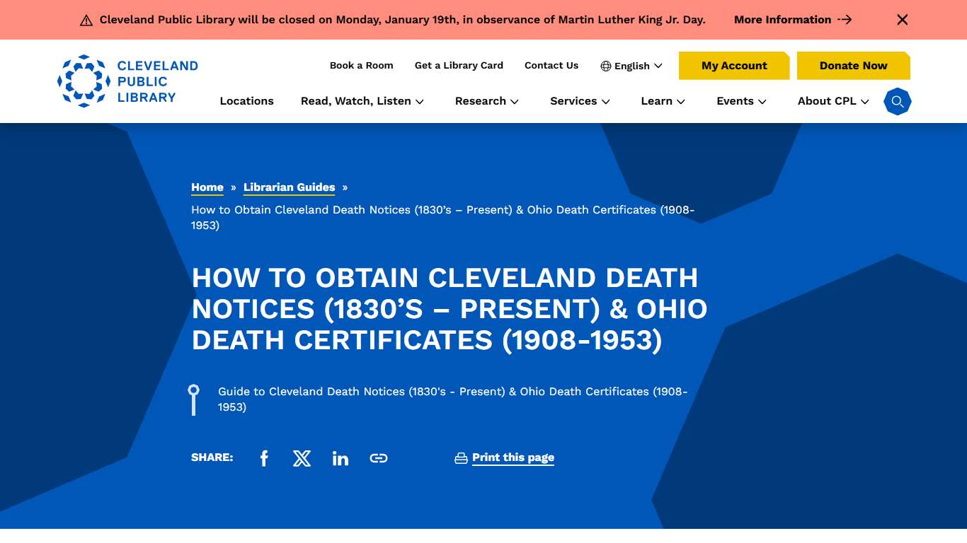Viewport: 967px width, 543px height.
Task: Share the page on Facebook
Action: coord(264,458)
